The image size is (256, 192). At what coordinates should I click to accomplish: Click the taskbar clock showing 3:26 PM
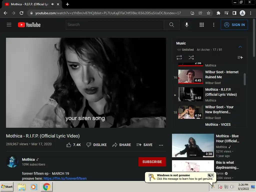click(x=243, y=187)
